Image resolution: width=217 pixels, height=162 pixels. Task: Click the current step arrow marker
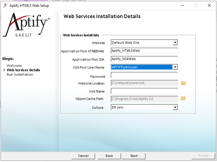(4, 70)
